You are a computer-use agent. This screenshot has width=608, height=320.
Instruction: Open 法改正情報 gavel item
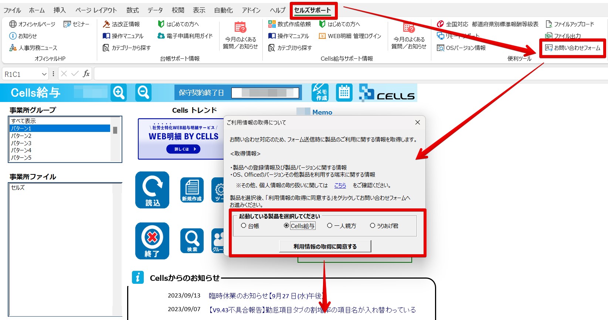click(121, 24)
